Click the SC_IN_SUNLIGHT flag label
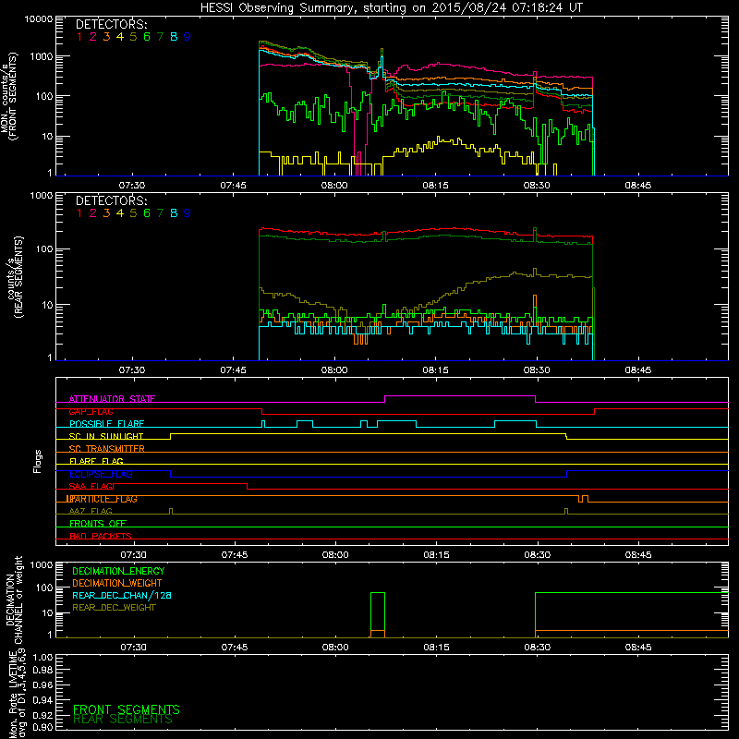The image size is (739, 739). click(106, 436)
